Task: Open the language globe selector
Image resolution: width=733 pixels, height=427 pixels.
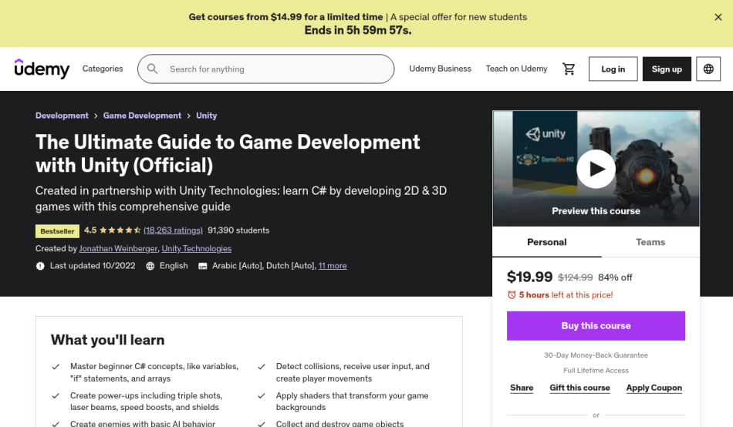Action: coord(708,69)
